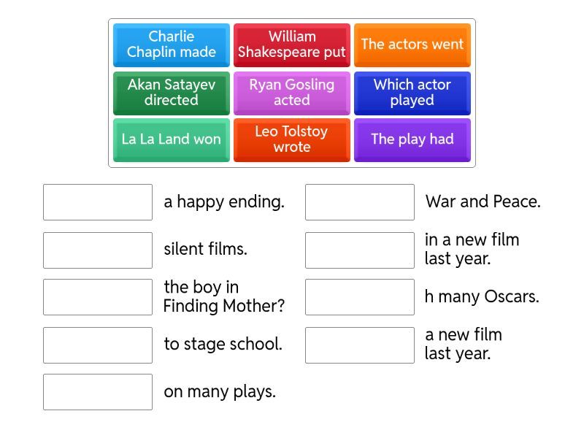The image size is (584, 438).
Task: Click the 'War and Peace.' phrase text
Action: pyautogui.click(x=483, y=201)
